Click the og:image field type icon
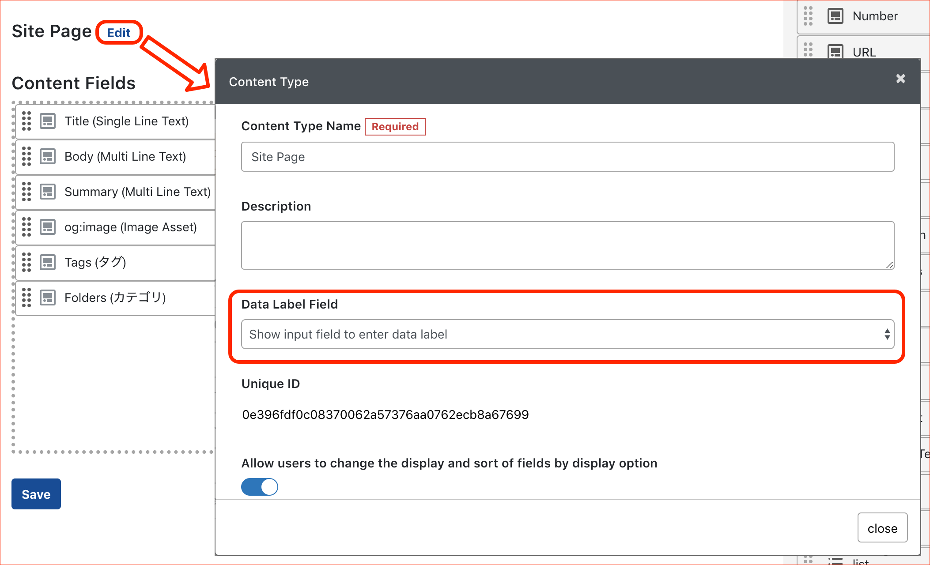The width and height of the screenshot is (930, 565). pos(48,227)
